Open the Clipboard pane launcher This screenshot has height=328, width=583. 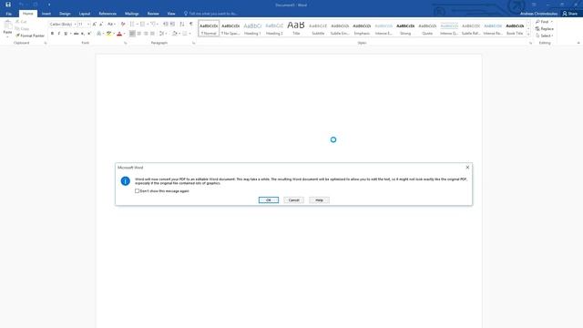pos(46,43)
